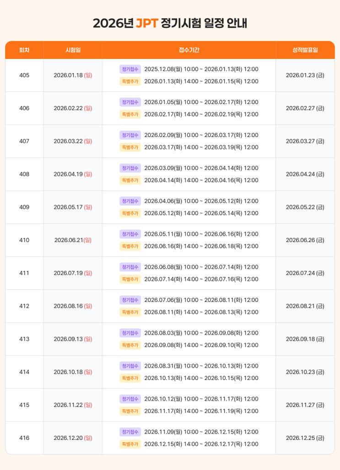
Task: Click the 정기접수 badge in round 408
Action: click(x=130, y=168)
